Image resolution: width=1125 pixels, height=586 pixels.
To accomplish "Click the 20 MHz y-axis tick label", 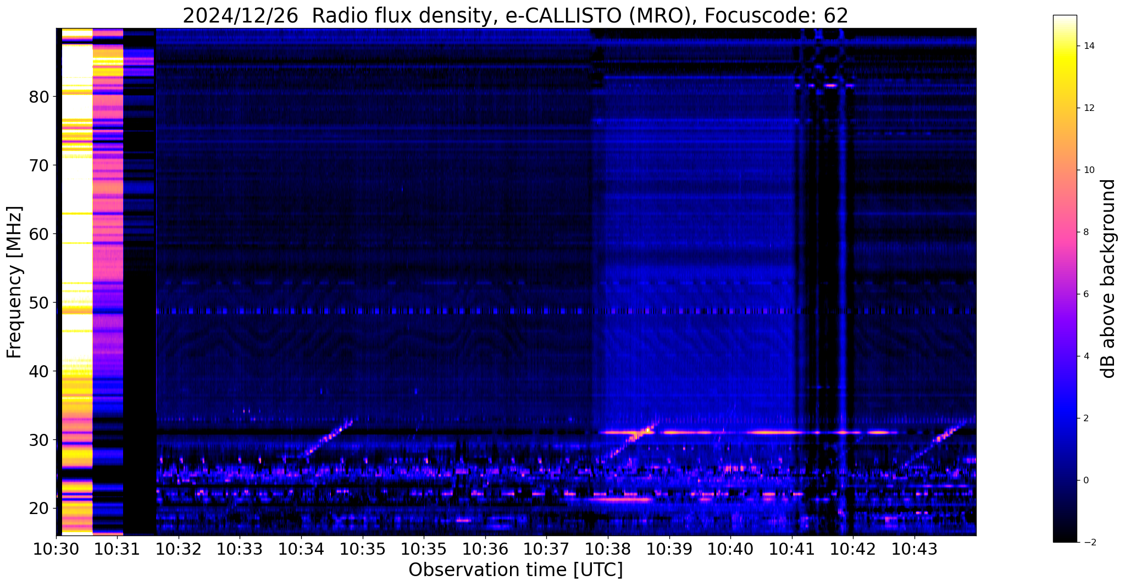I will click(39, 509).
